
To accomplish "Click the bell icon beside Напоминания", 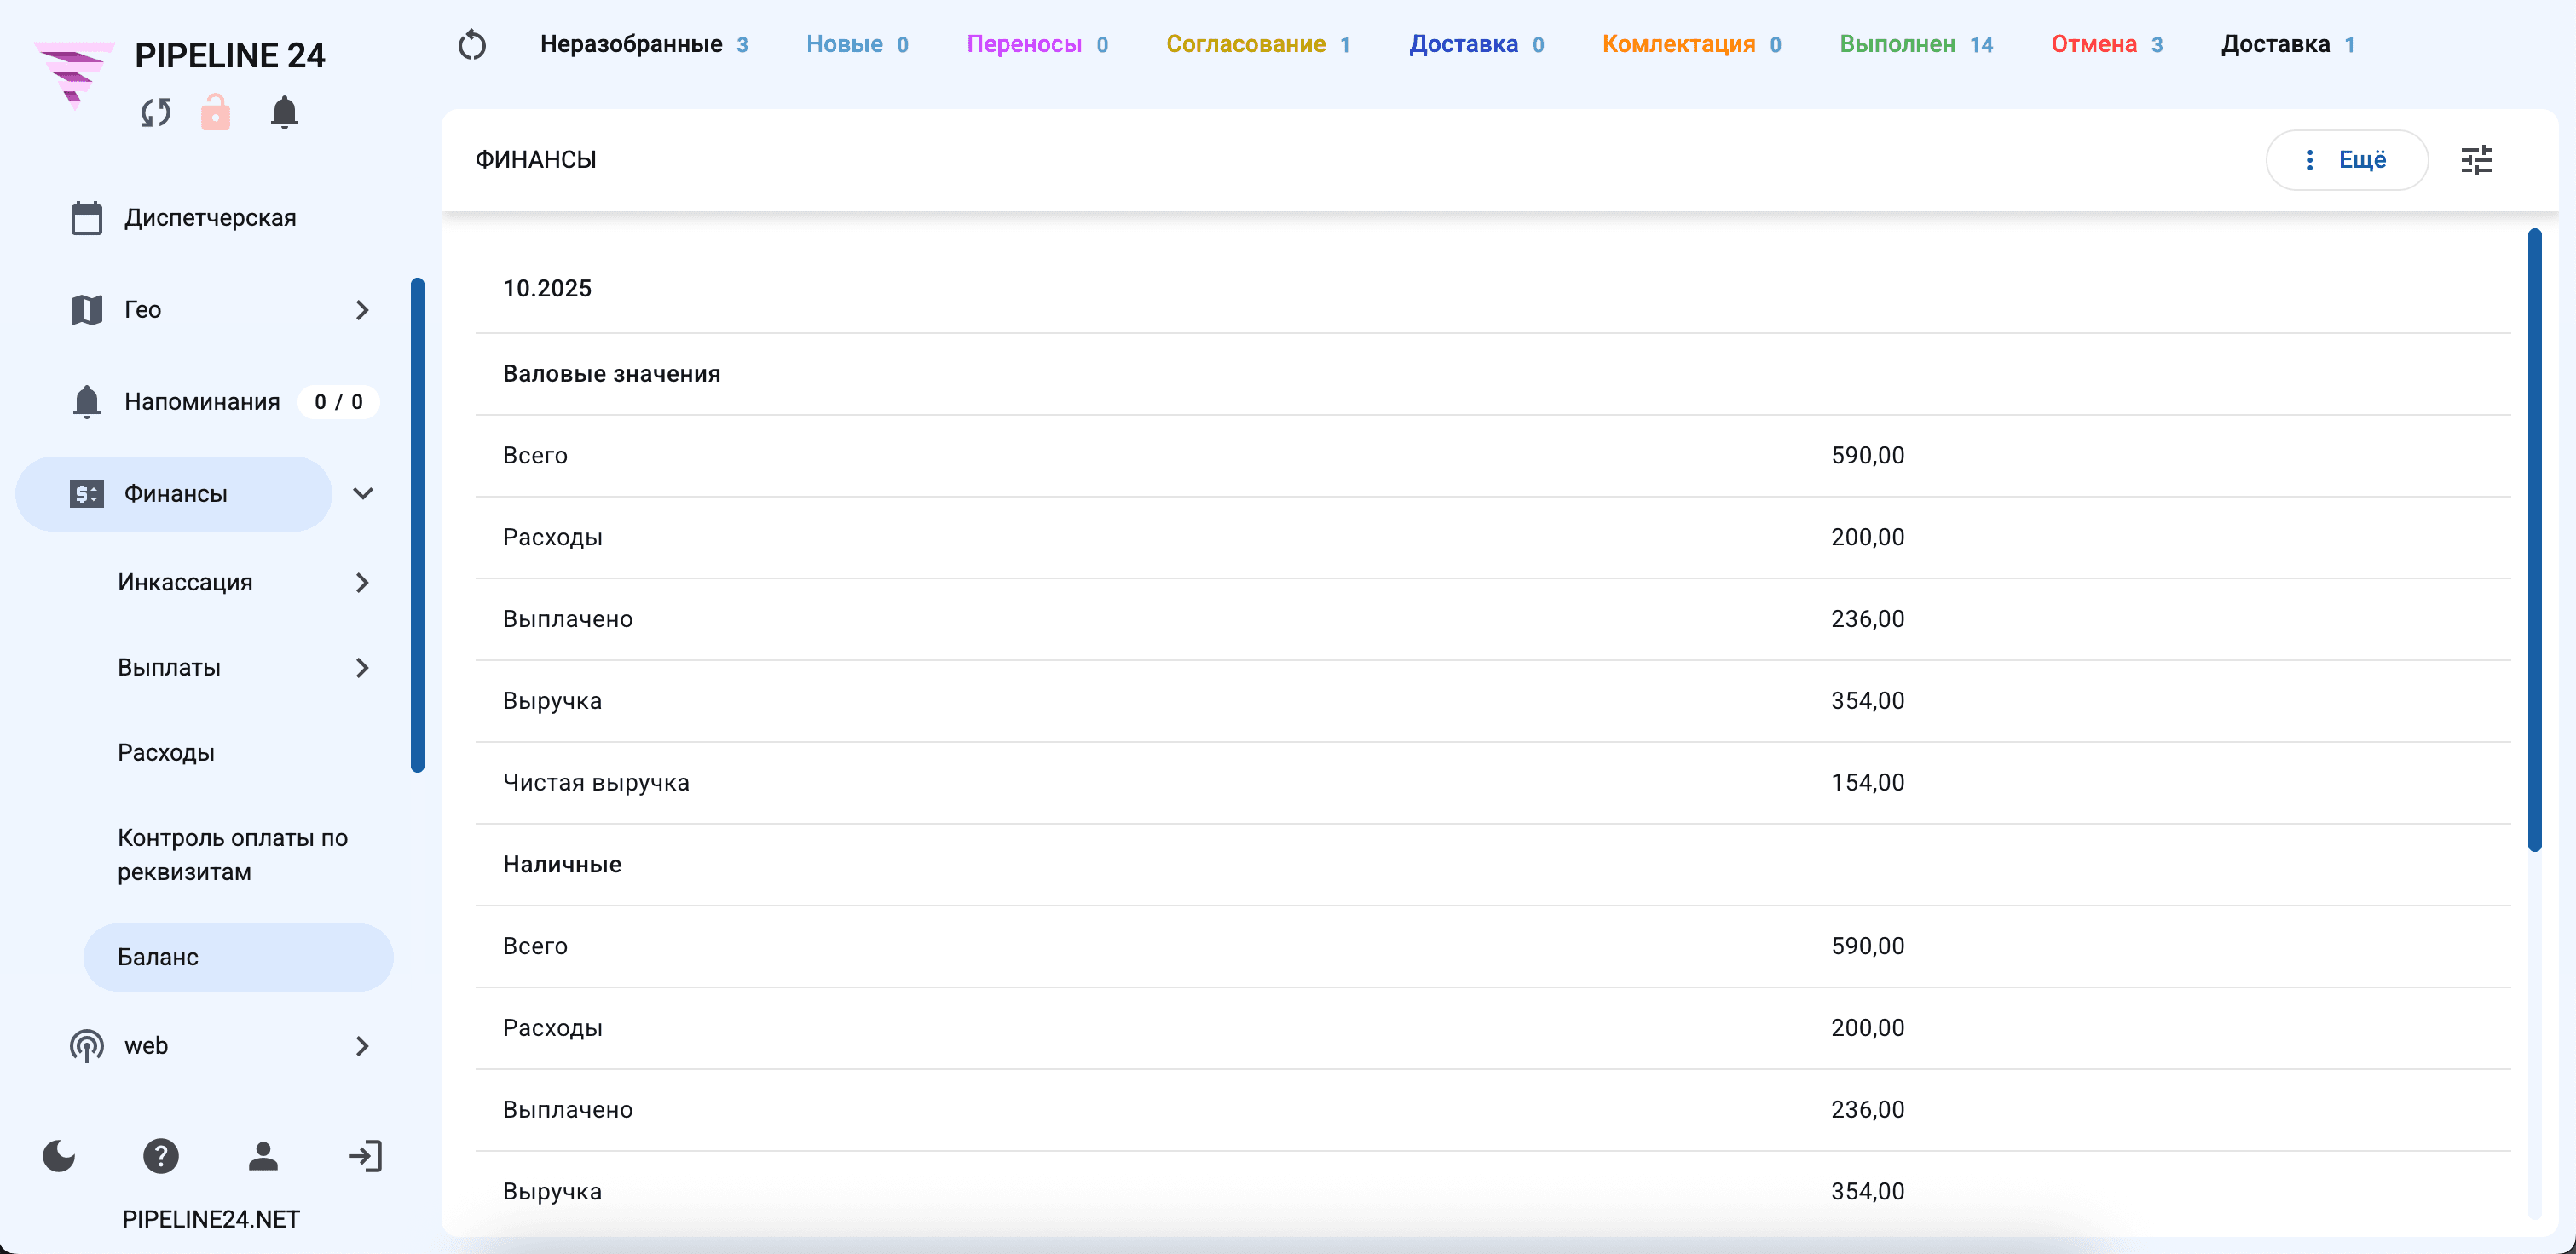I will coord(87,402).
